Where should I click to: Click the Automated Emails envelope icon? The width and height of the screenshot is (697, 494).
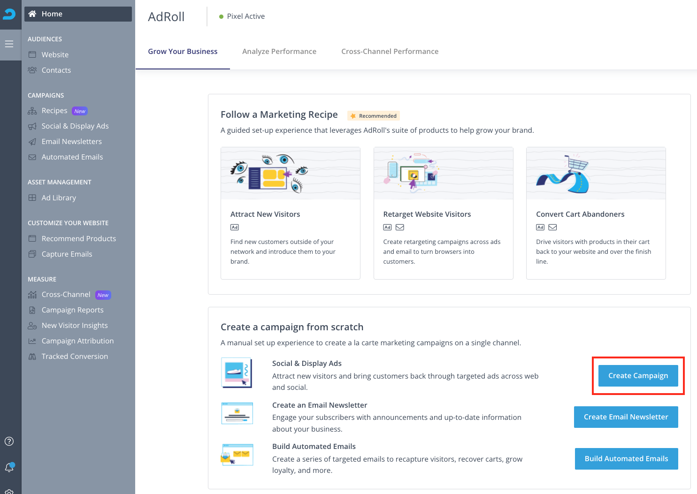click(32, 157)
